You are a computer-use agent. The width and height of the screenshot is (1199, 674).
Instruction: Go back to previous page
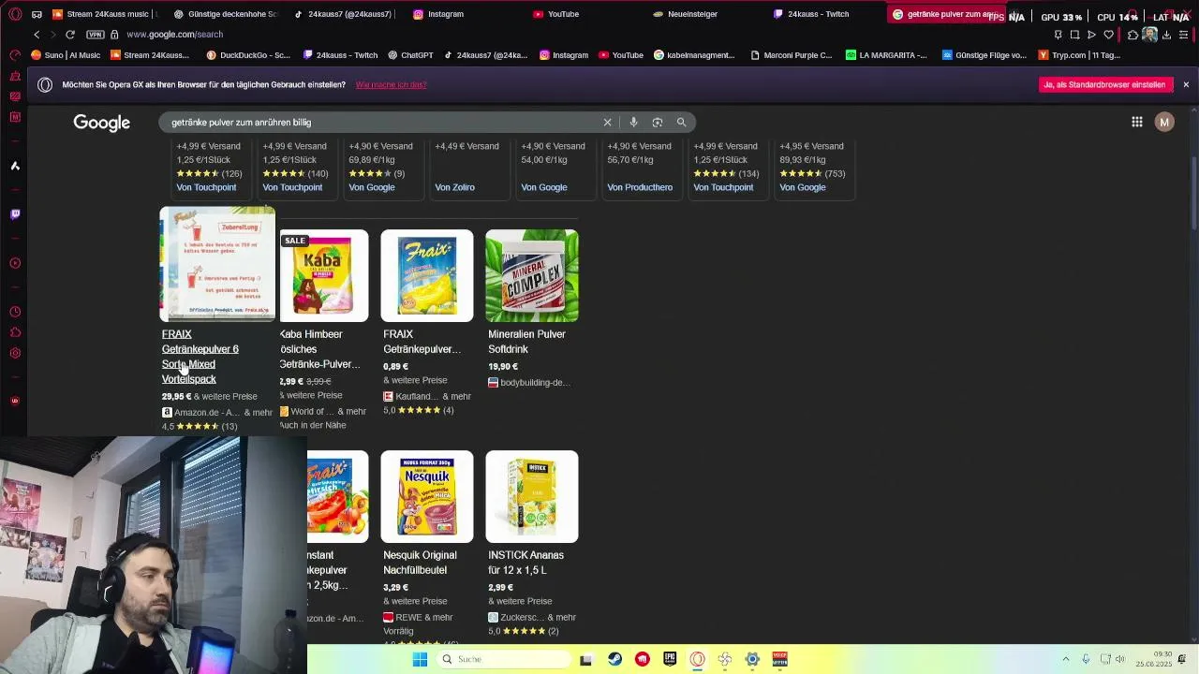[x=37, y=35]
